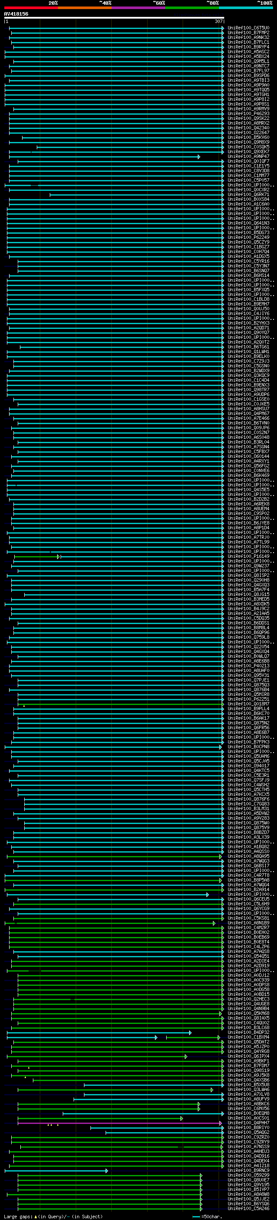This screenshot has width=277, height=1220.
Task: Open hit UniRef100_B9RYF4
Action: (248, 47)
